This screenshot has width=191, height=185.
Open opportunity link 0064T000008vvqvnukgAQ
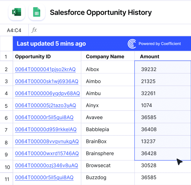point(47,141)
